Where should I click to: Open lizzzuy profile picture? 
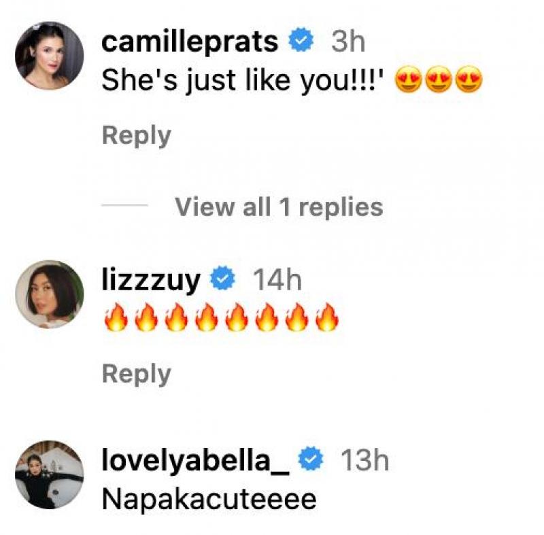tap(49, 294)
